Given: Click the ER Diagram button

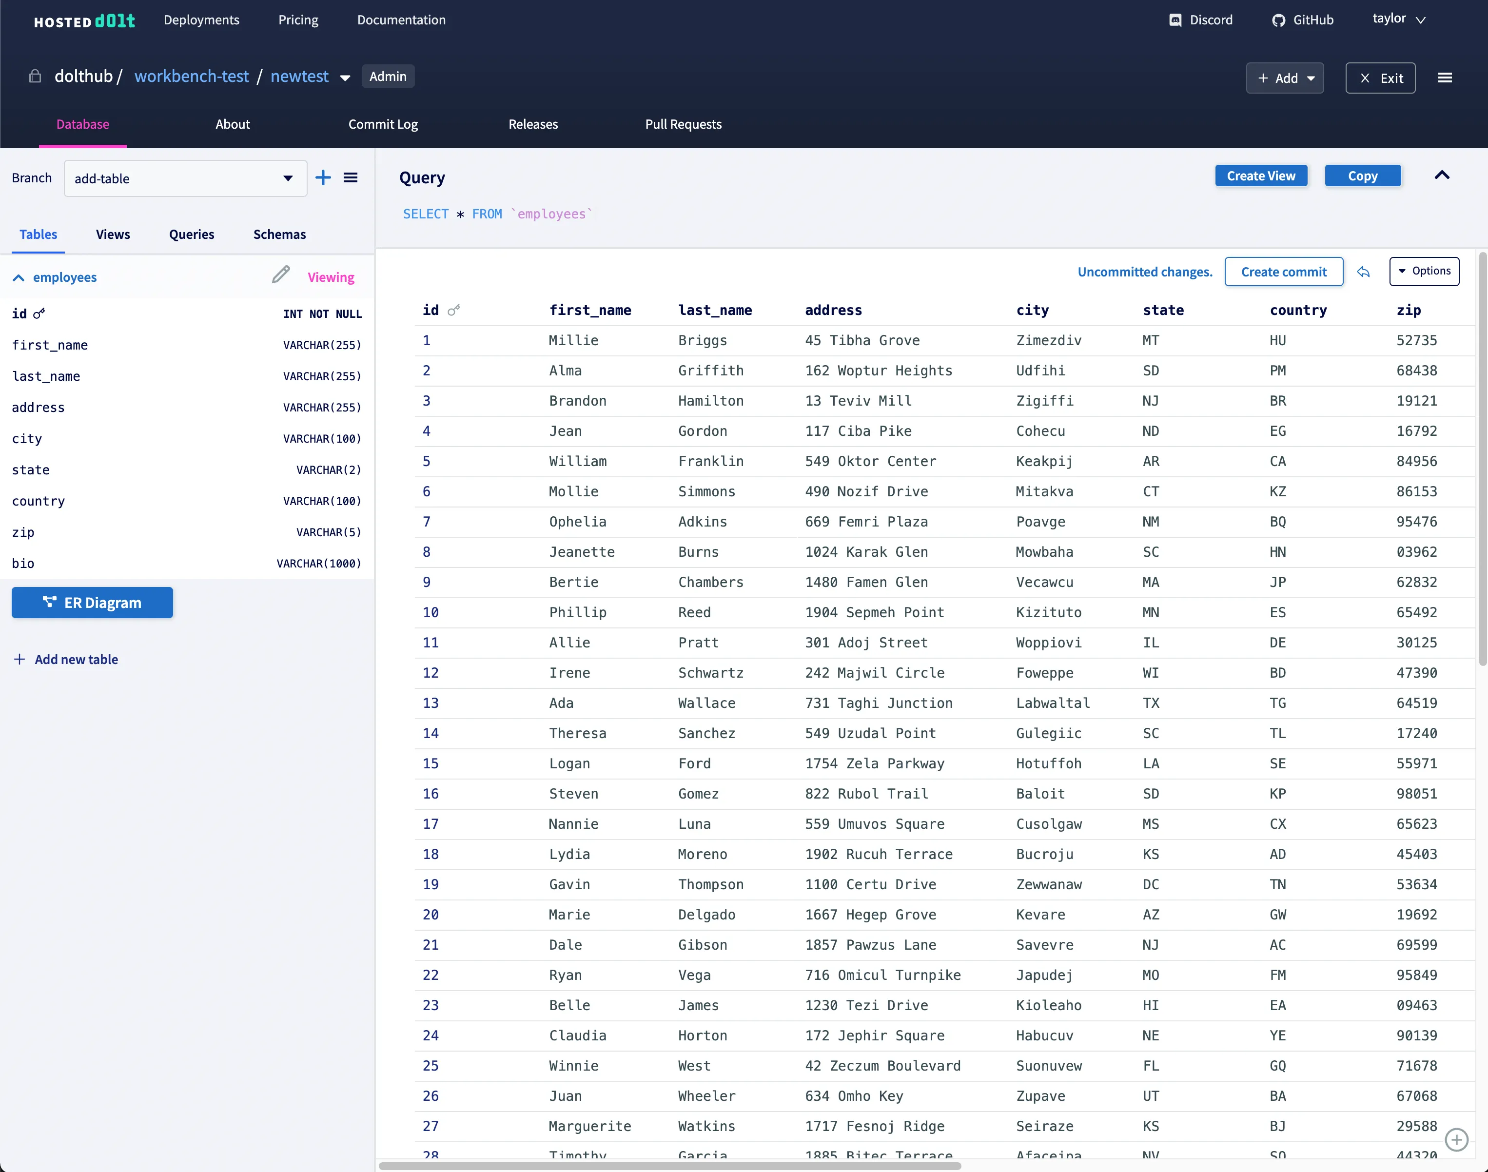Looking at the screenshot, I should click(x=92, y=603).
